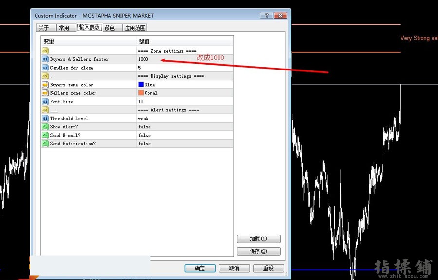Switch to the 应用范围 tab
Viewport: 438px width, 280px height.
(x=135, y=28)
